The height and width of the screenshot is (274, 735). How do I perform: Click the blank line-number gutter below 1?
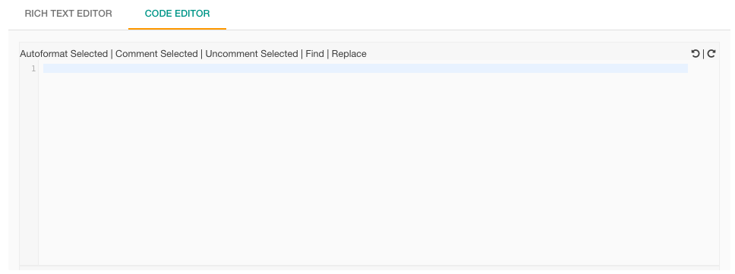29,168
